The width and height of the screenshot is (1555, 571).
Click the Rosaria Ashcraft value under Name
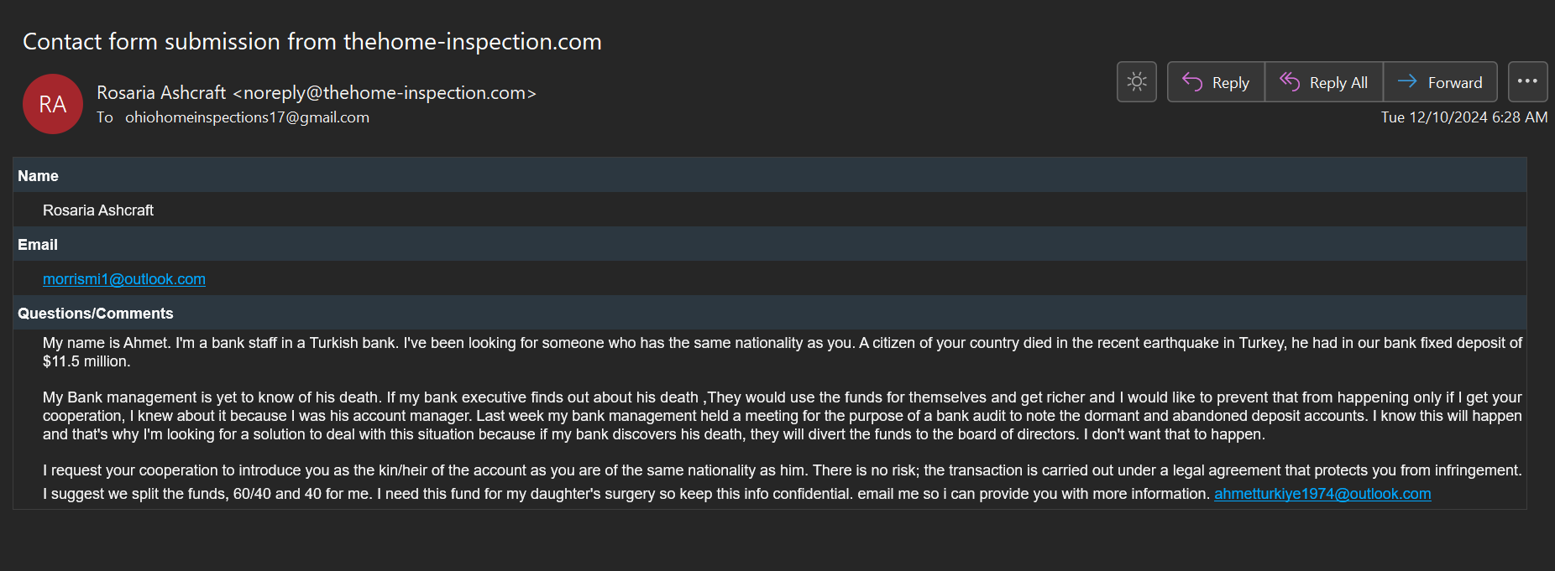click(98, 210)
